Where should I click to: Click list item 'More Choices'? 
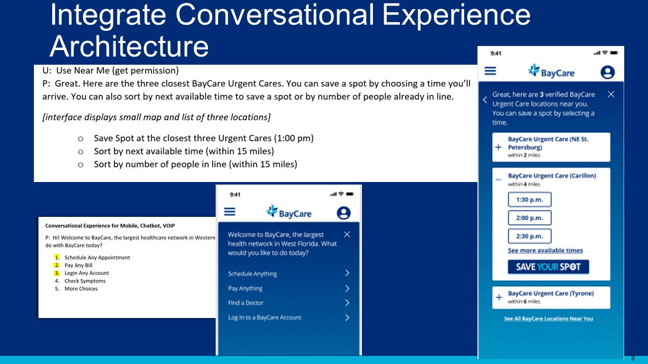81,289
